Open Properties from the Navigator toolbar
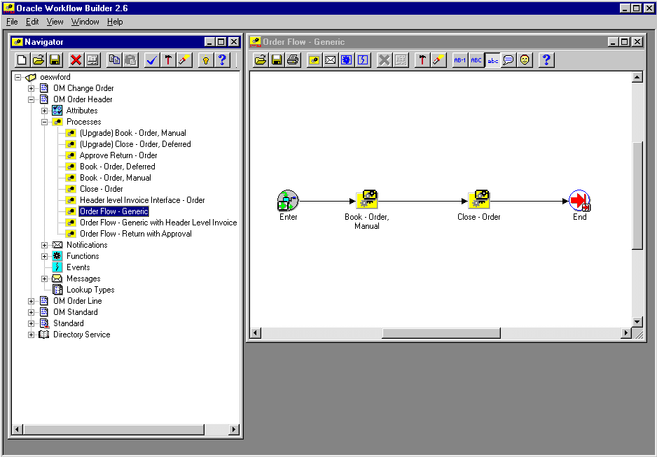 click(x=92, y=60)
